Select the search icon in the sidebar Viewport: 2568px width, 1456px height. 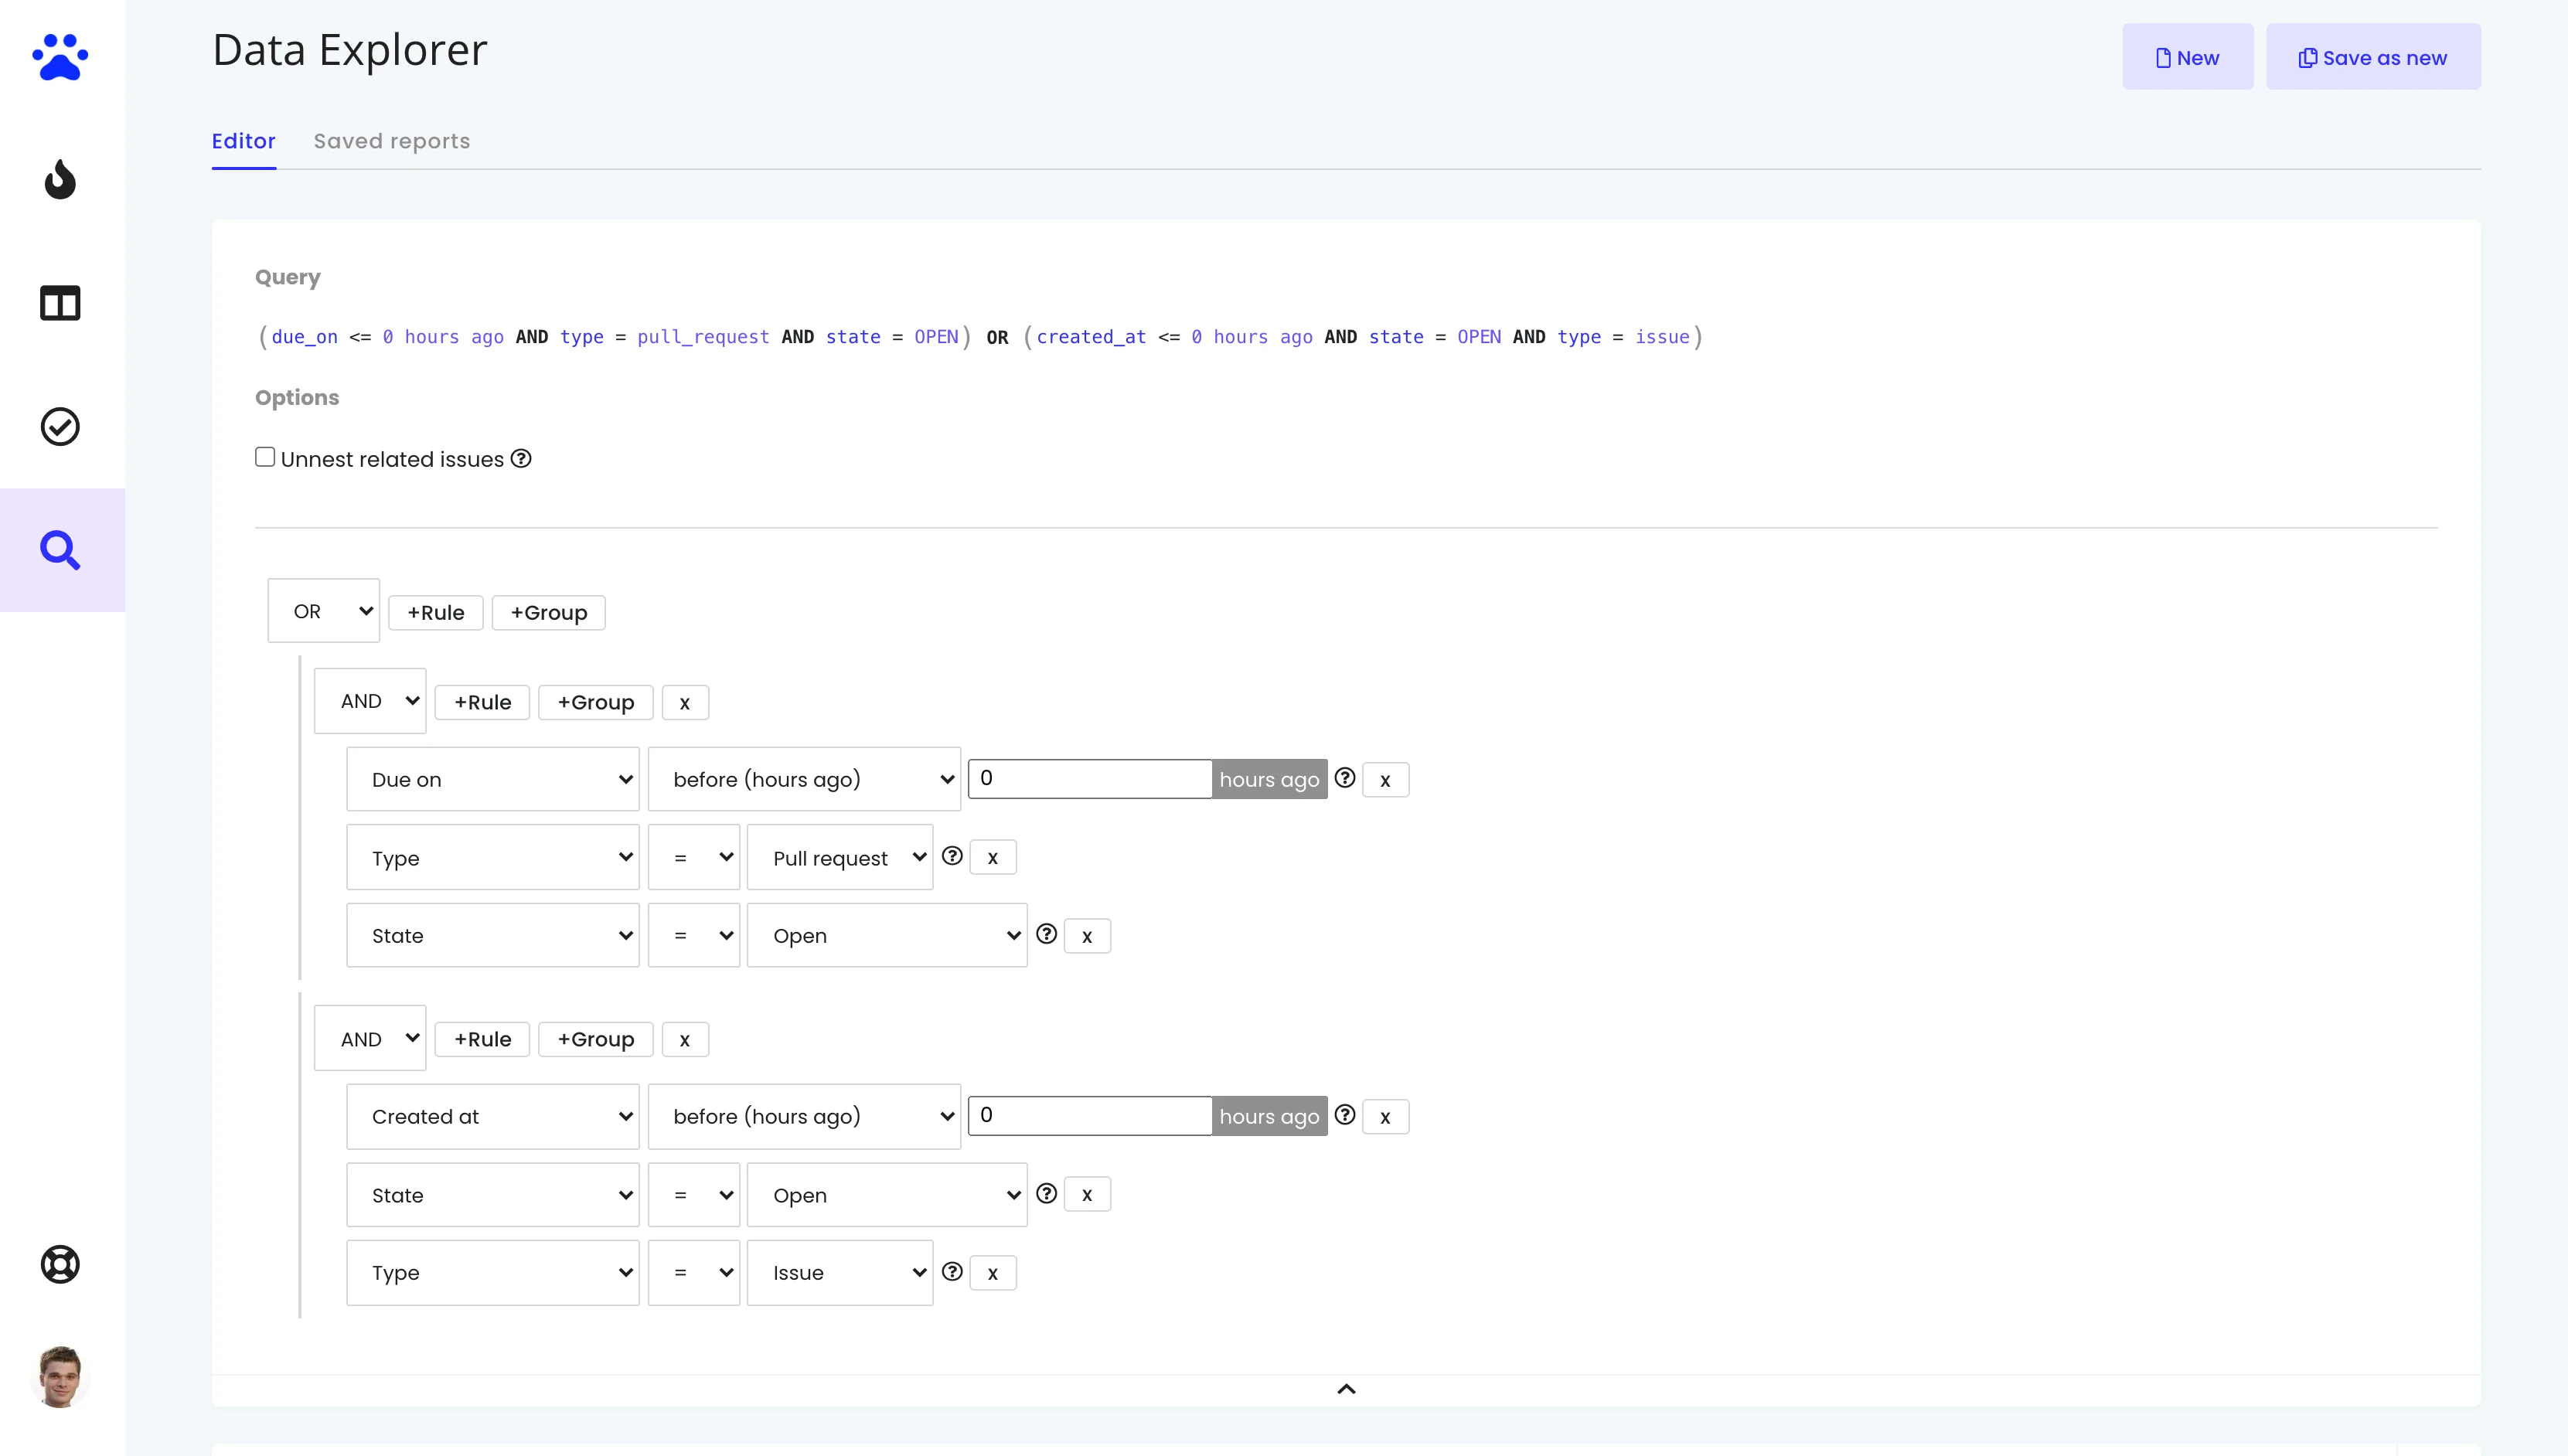(x=59, y=549)
